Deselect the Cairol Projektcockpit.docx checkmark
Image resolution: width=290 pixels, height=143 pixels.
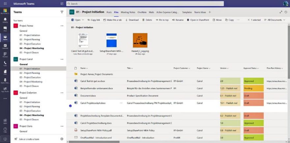pyautogui.click(x=71, y=106)
